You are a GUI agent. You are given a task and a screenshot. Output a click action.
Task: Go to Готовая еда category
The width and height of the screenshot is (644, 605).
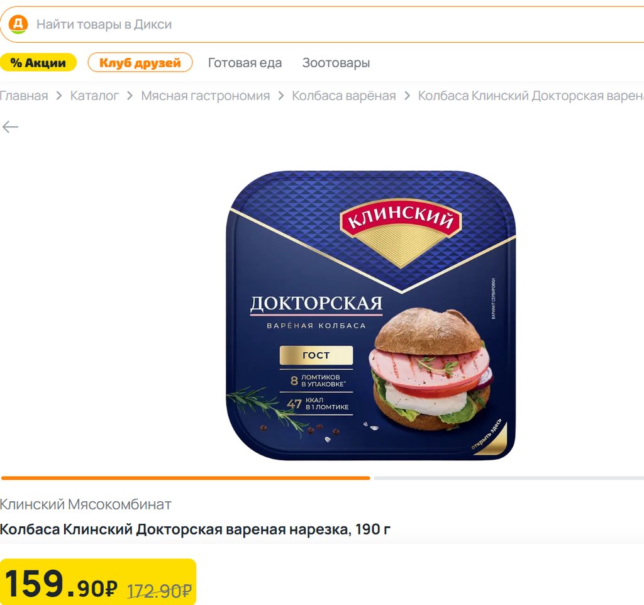(245, 63)
